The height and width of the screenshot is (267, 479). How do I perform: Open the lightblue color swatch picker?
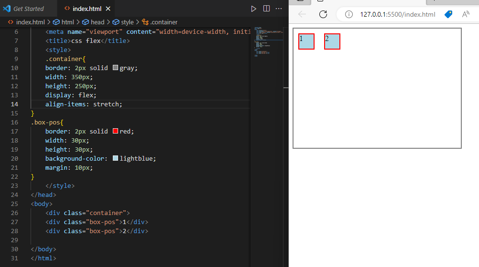point(115,158)
